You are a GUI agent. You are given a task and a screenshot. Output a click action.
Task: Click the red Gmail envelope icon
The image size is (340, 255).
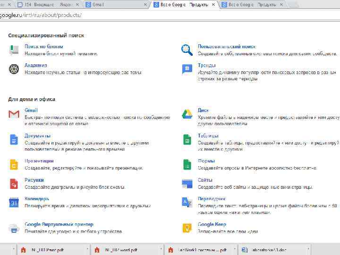point(14,114)
